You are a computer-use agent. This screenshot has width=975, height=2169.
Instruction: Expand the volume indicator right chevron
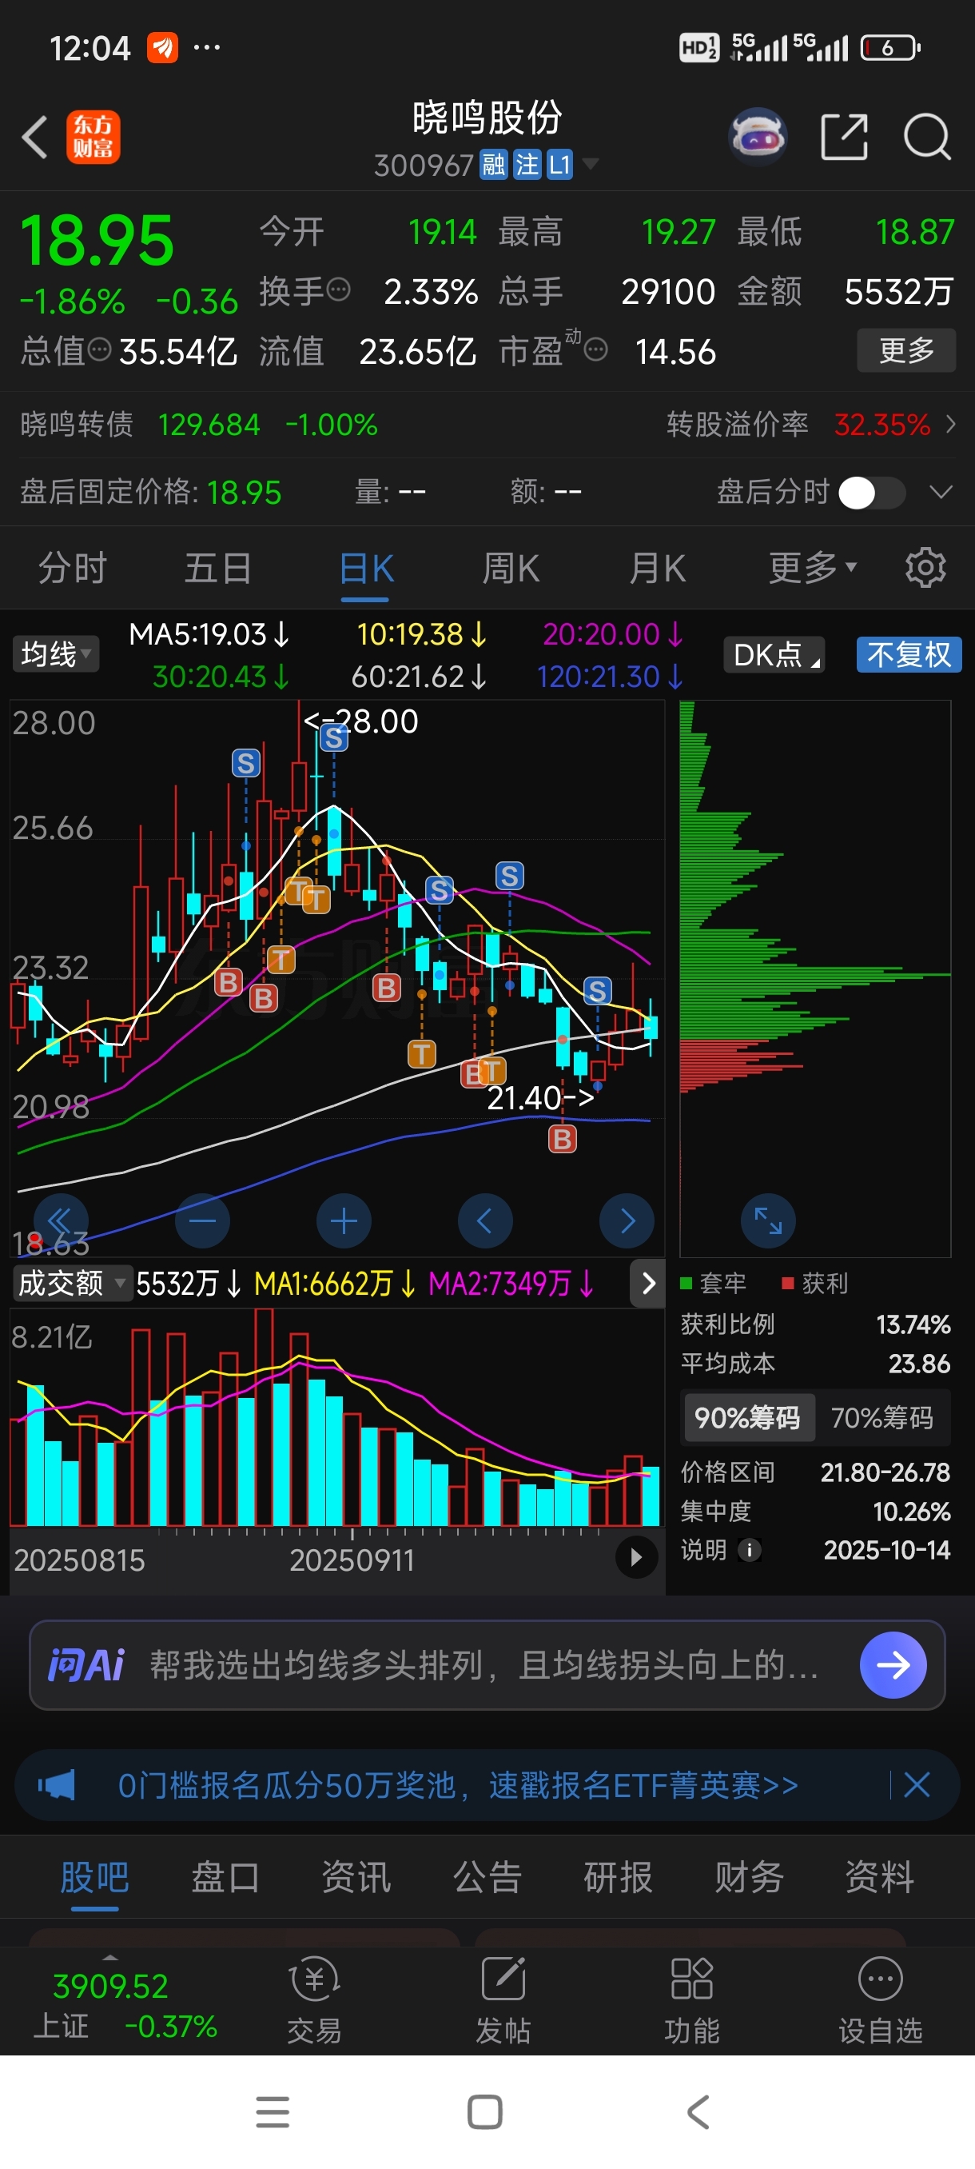648,1283
